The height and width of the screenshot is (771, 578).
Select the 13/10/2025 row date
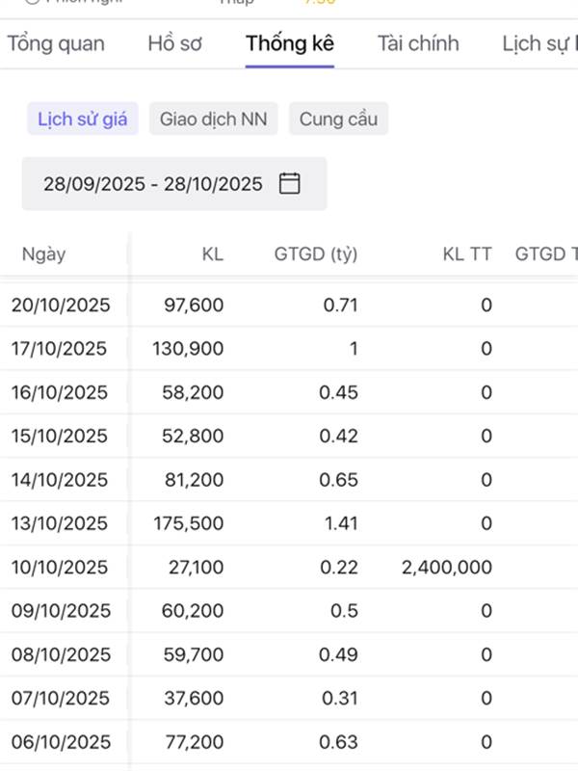click(x=61, y=523)
